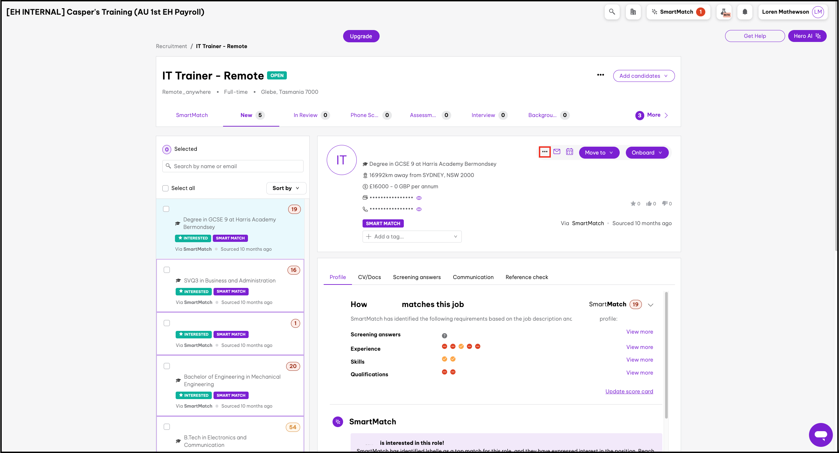Screen dimensions: 839x453
Task: Click the Update score card link
Action: [x=629, y=391]
